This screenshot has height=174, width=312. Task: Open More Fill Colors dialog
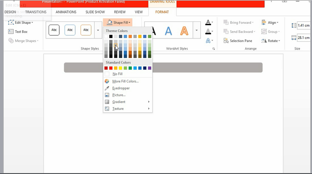click(x=128, y=81)
